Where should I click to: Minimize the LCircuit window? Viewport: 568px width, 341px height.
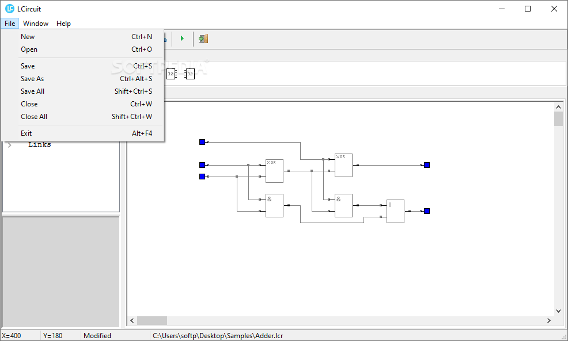click(502, 9)
